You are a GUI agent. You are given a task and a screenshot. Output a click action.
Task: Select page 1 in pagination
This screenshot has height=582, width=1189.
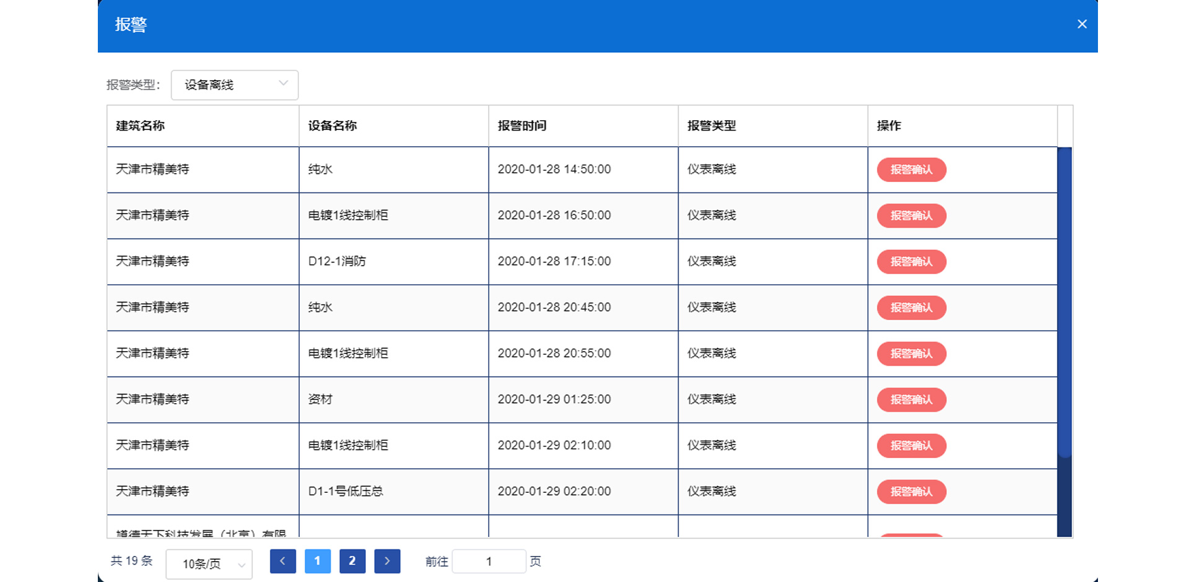[318, 561]
